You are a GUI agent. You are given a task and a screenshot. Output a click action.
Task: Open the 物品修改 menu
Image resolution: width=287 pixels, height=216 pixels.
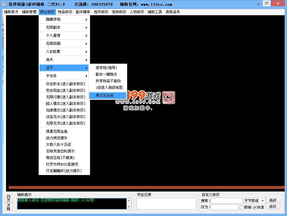[x=65, y=12]
